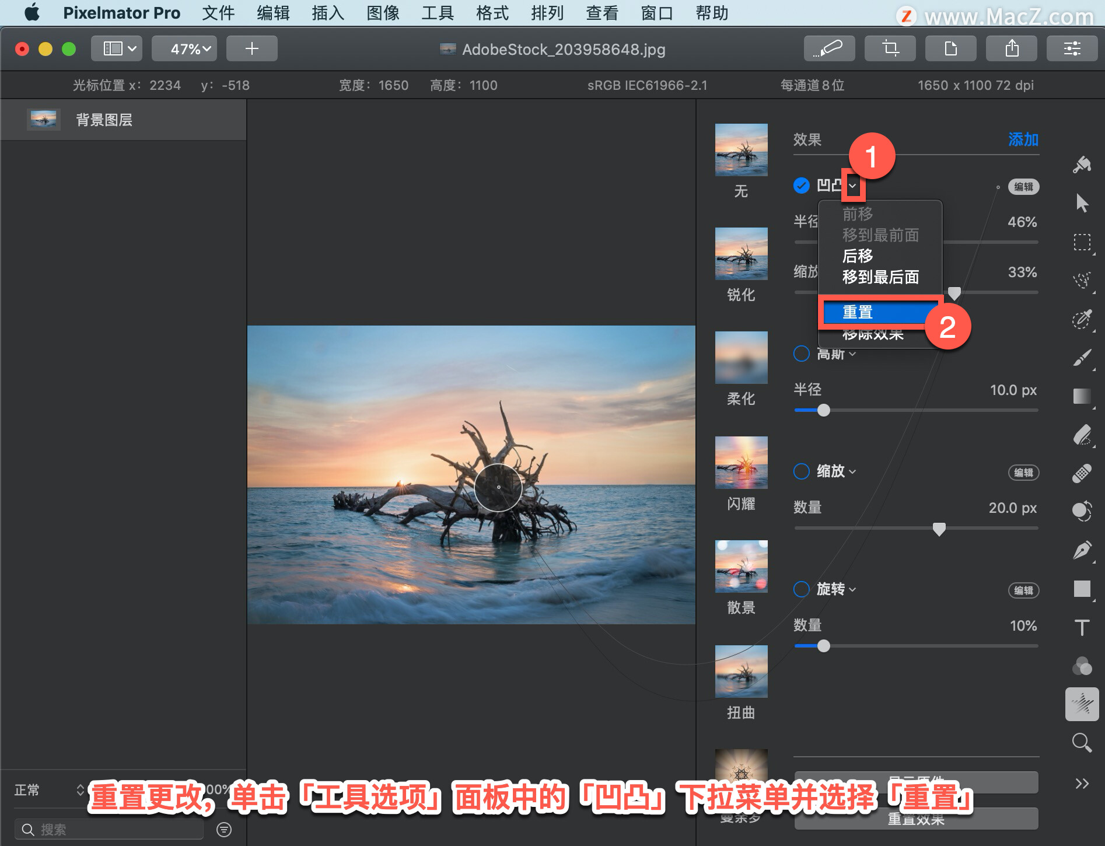Image resolution: width=1105 pixels, height=846 pixels.
Task: Select the Erase tool
Action: pyautogui.click(x=1082, y=435)
